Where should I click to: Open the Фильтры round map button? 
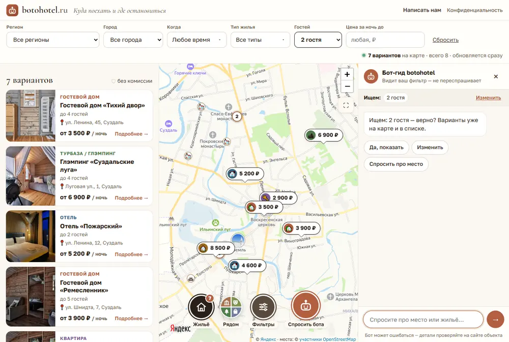(x=263, y=307)
